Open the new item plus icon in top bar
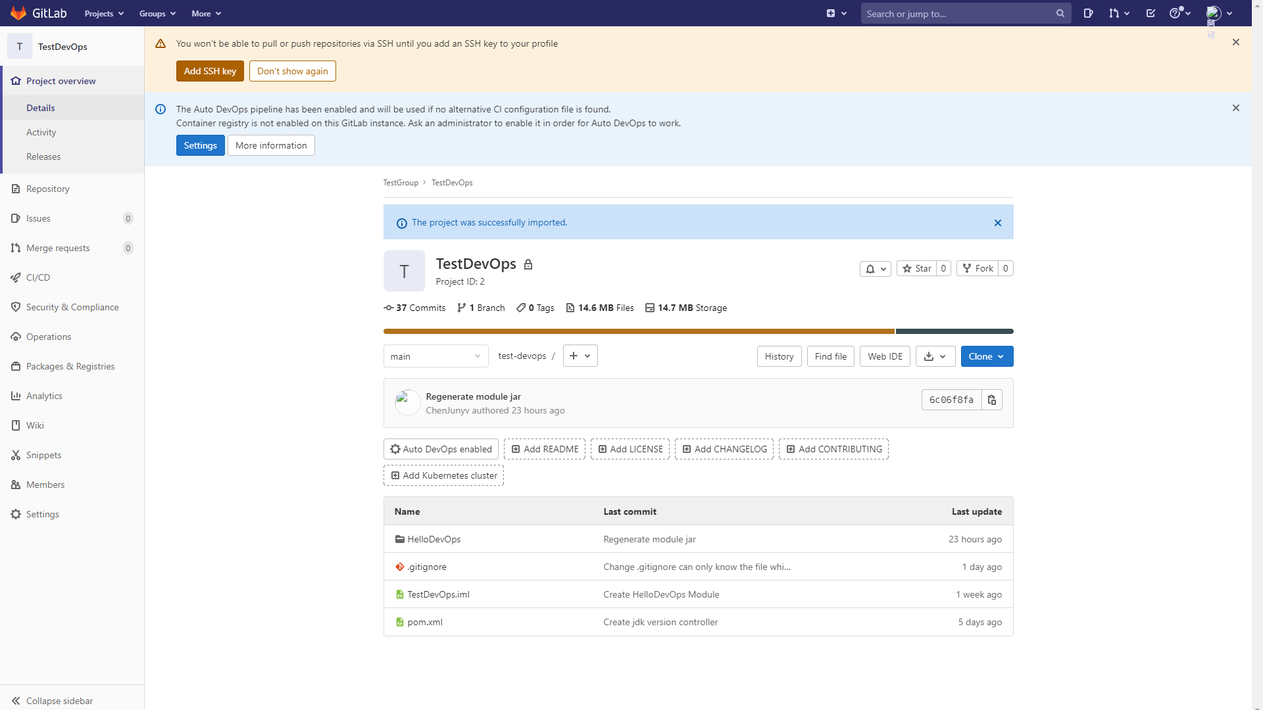1263x710 pixels. pyautogui.click(x=836, y=13)
